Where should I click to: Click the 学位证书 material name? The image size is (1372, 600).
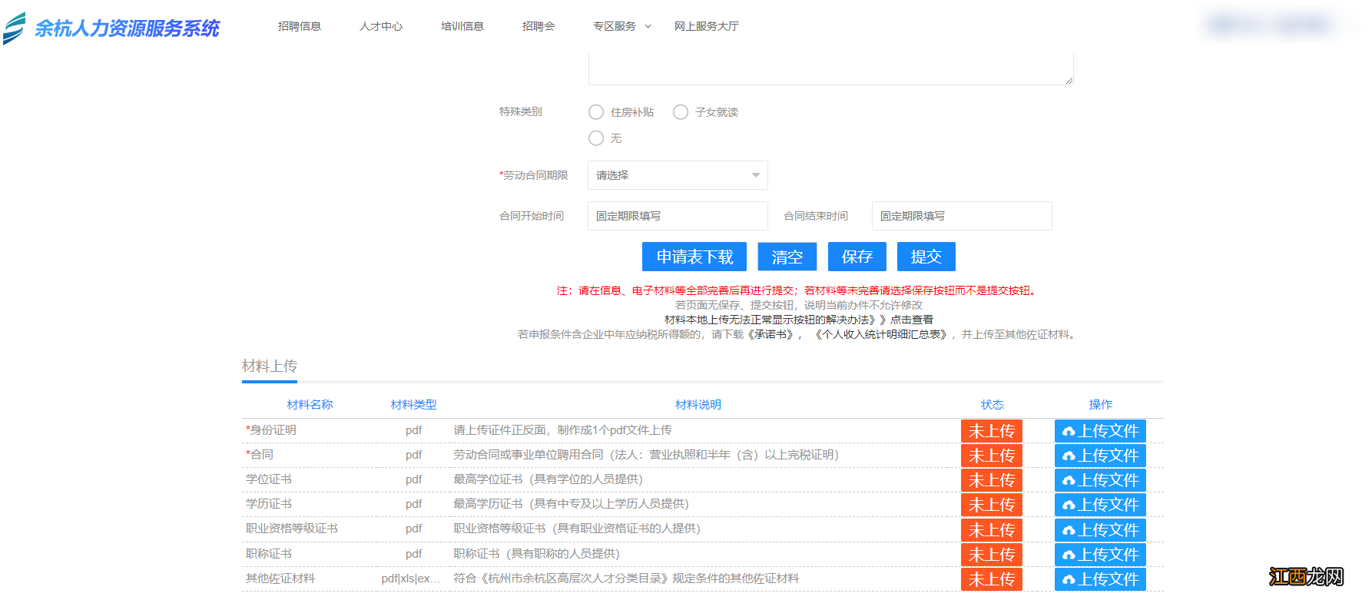pos(269,479)
